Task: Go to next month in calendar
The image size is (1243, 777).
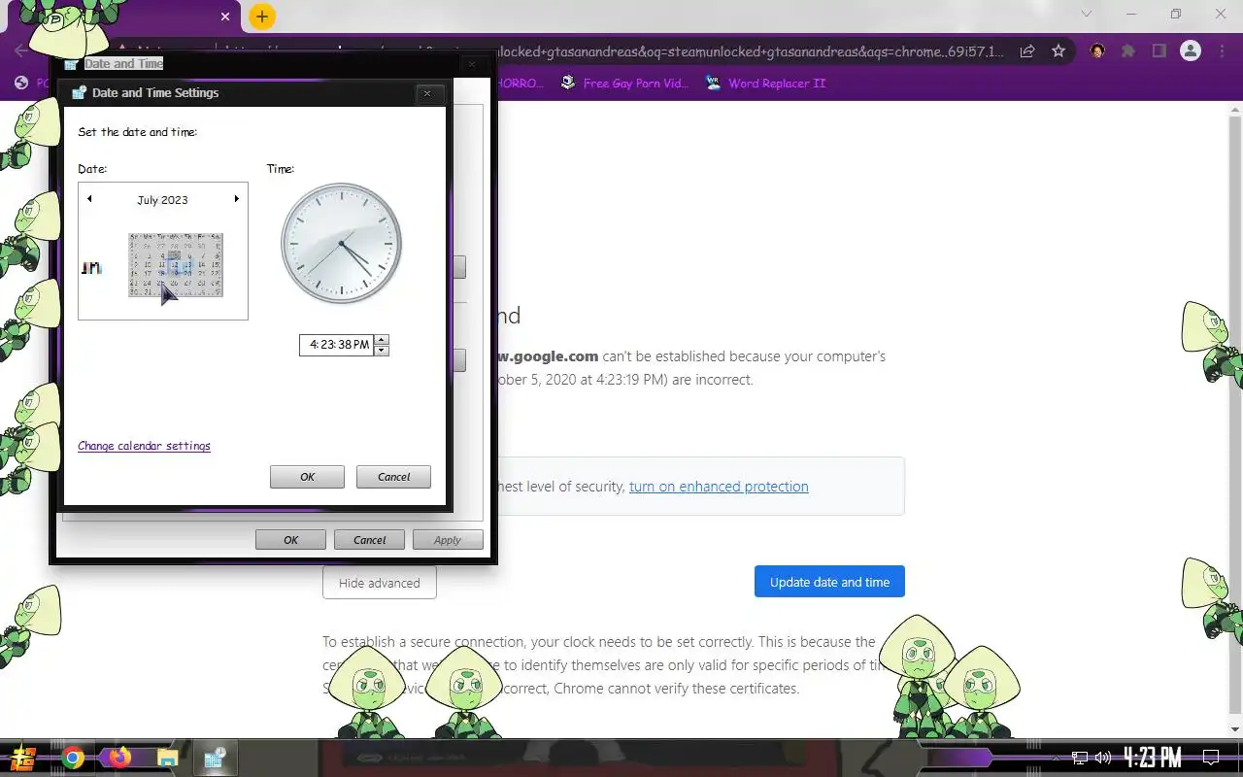Action: pos(236,199)
